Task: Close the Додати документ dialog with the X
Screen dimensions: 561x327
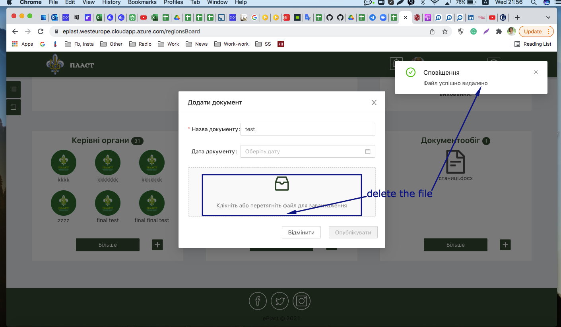Action: pos(374,103)
